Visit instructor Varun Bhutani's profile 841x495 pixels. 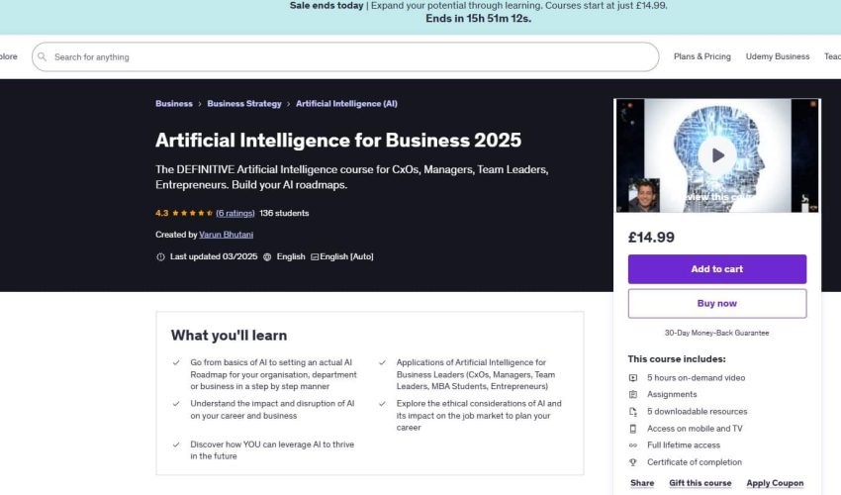click(x=229, y=235)
